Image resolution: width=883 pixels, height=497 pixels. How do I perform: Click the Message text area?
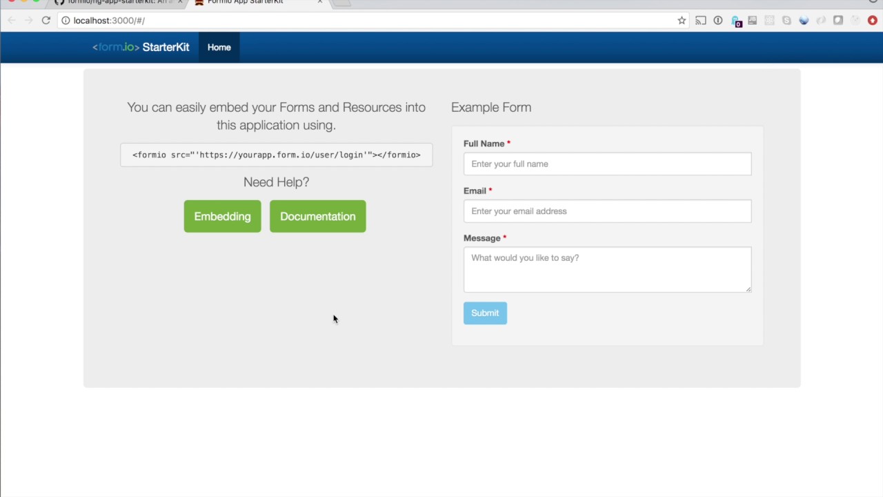tap(607, 269)
